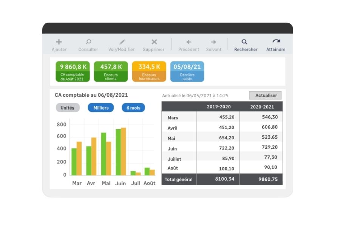
Task: Select the 6 mois period
Action: pyautogui.click(x=133, y=108)
